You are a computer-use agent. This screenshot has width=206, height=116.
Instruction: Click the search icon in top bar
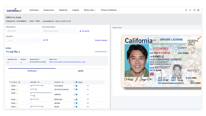186,10
